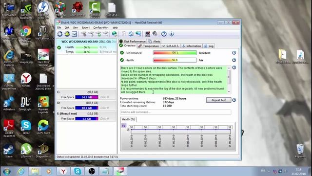Click the save icon in the Health graph
The height and width of the screenshot is (176, 312).
pos(123,125)
